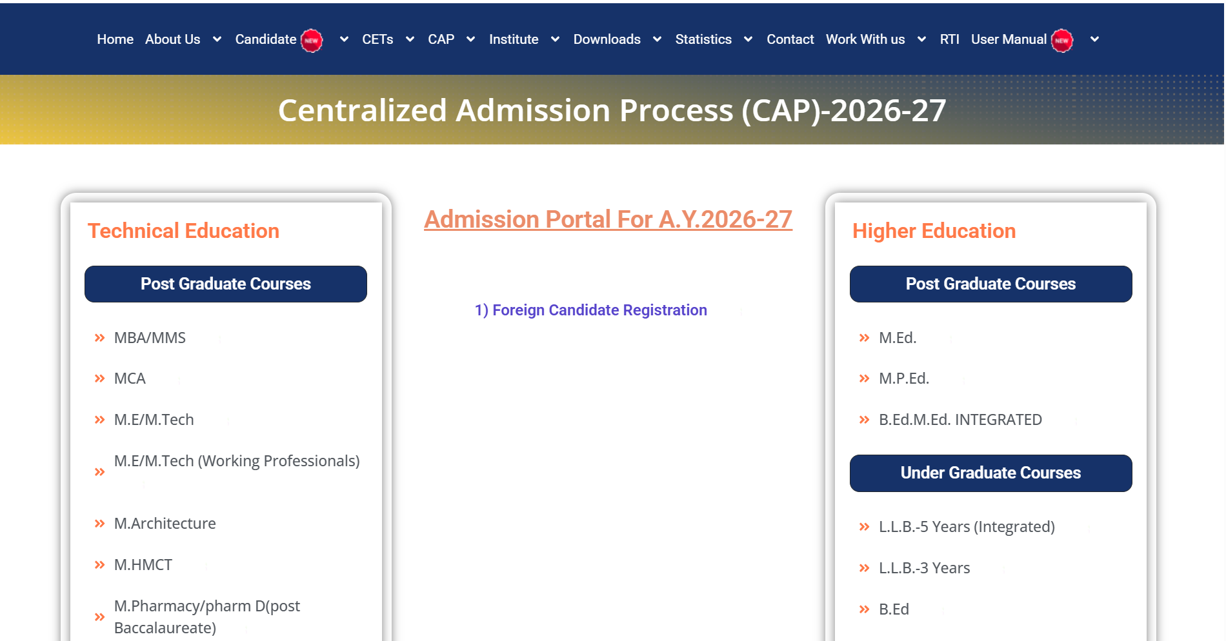Image resolution: width=1226 pixels, height=641 pixels.
Task: Open the RTI page
Action: tap(950, 39)
